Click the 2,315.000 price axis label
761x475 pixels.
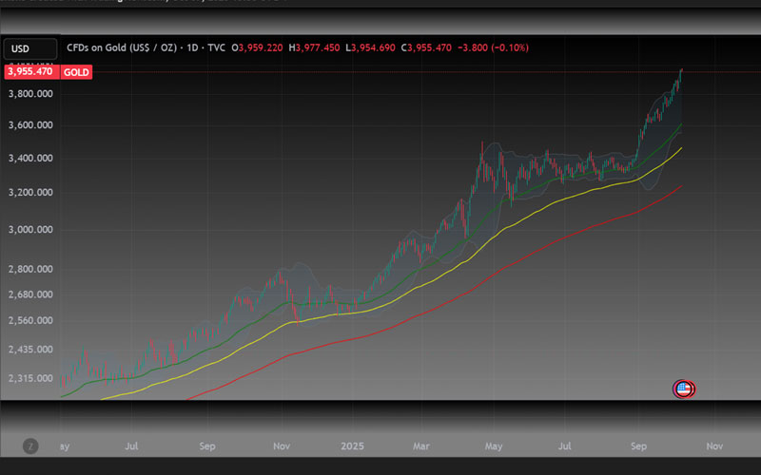[29, 378]
